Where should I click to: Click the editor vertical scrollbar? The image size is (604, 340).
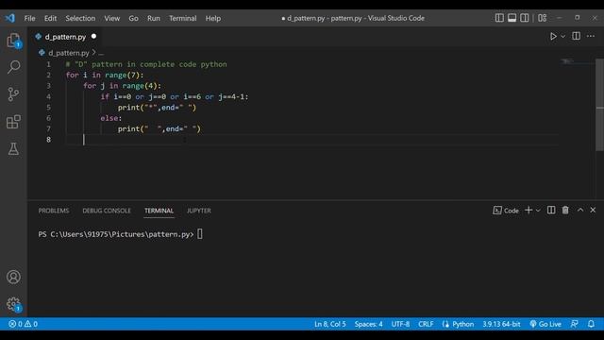click(600, 105)
